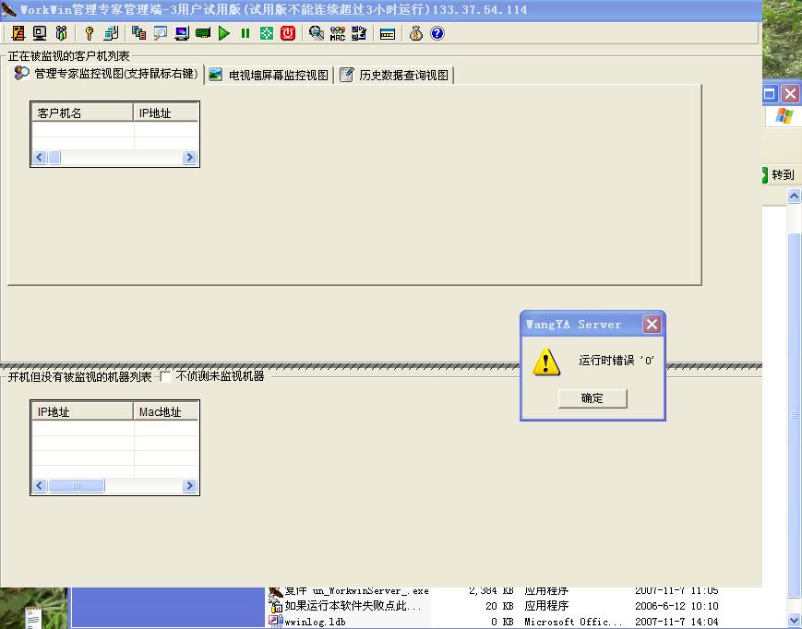Click the Microsoft Offic... type cell
The width and height of the screenshot is (802, 629).
tap(573, 622)
